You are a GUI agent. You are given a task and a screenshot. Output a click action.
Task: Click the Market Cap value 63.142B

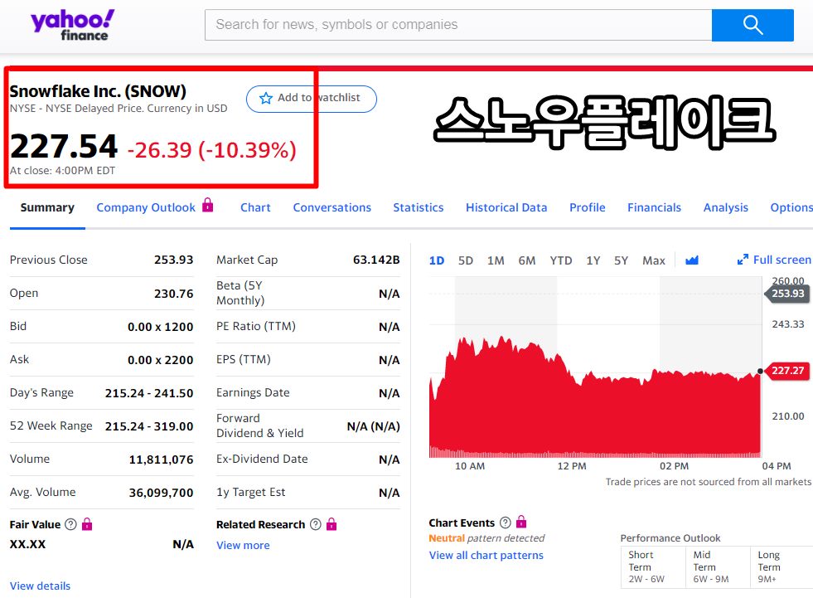point(376,260)
